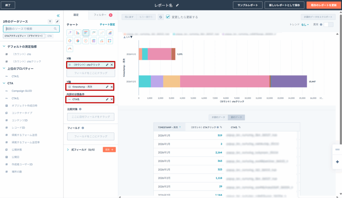Choose the donut chart type icon
This screenshot has width=342, height=198.
pyautogui.click(x=70, y=41)
